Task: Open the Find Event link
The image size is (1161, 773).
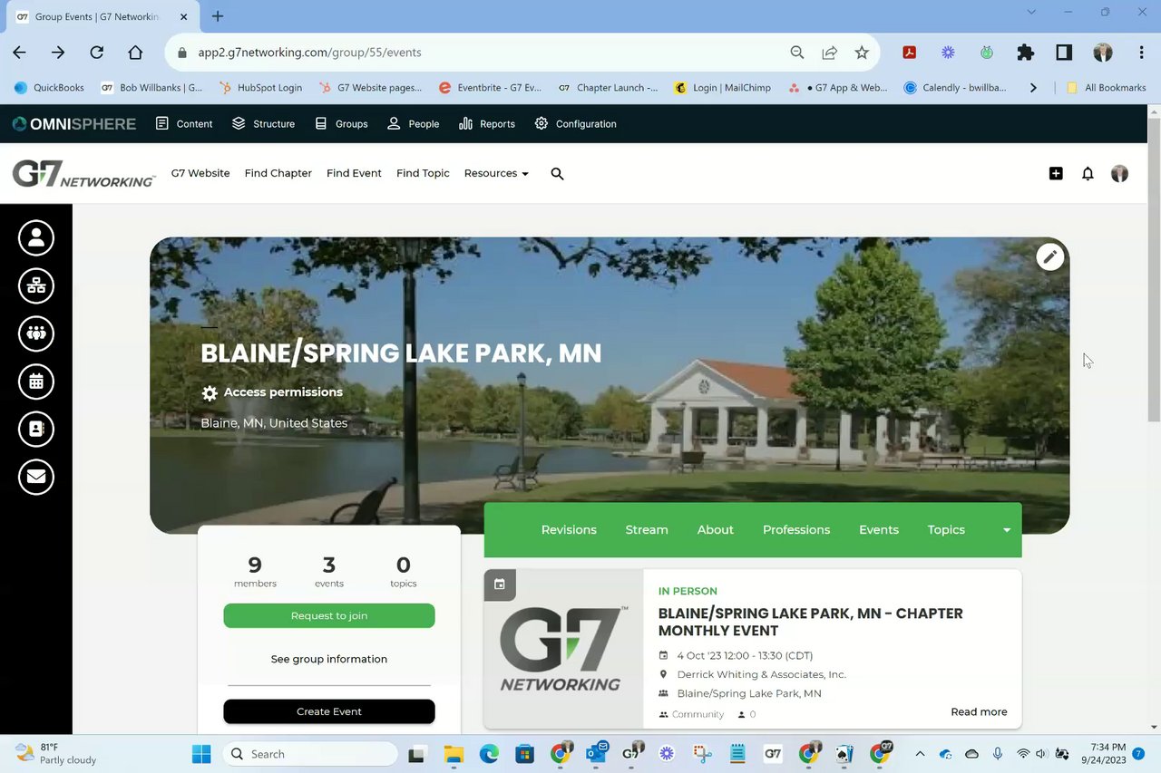Action: click(x=354, y=173)
